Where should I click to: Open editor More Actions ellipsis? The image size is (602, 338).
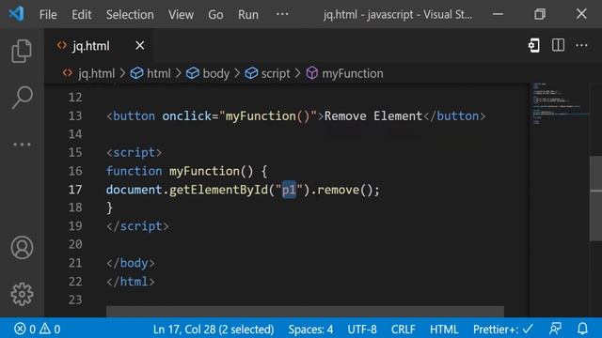click(581, 45)
